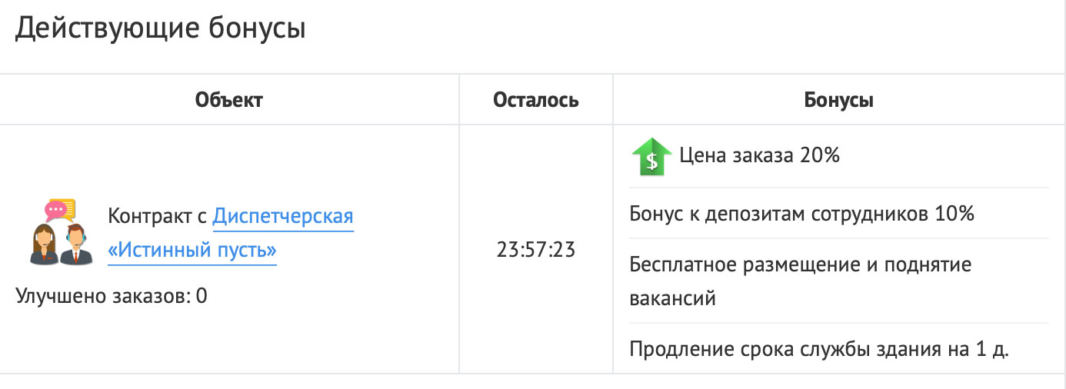Click the dispatchers contract icon
This screenshot has height=389, width=1066.
(60, 232)
